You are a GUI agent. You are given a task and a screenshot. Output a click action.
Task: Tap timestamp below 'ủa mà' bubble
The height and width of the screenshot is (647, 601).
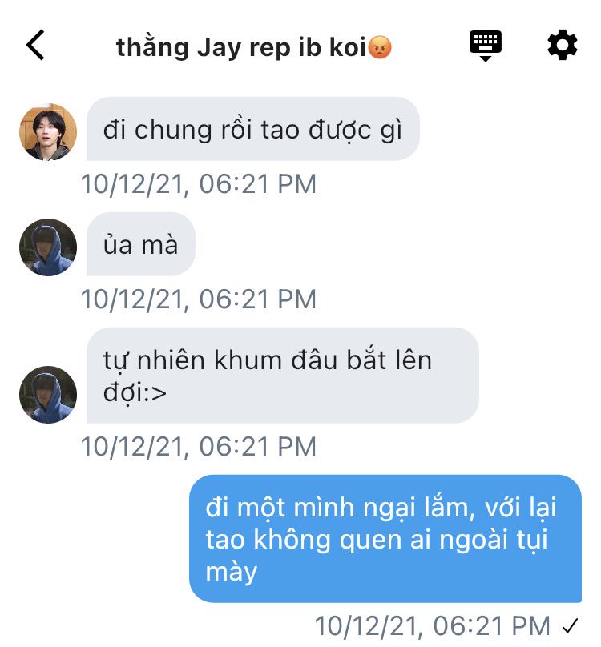[199, 299]
